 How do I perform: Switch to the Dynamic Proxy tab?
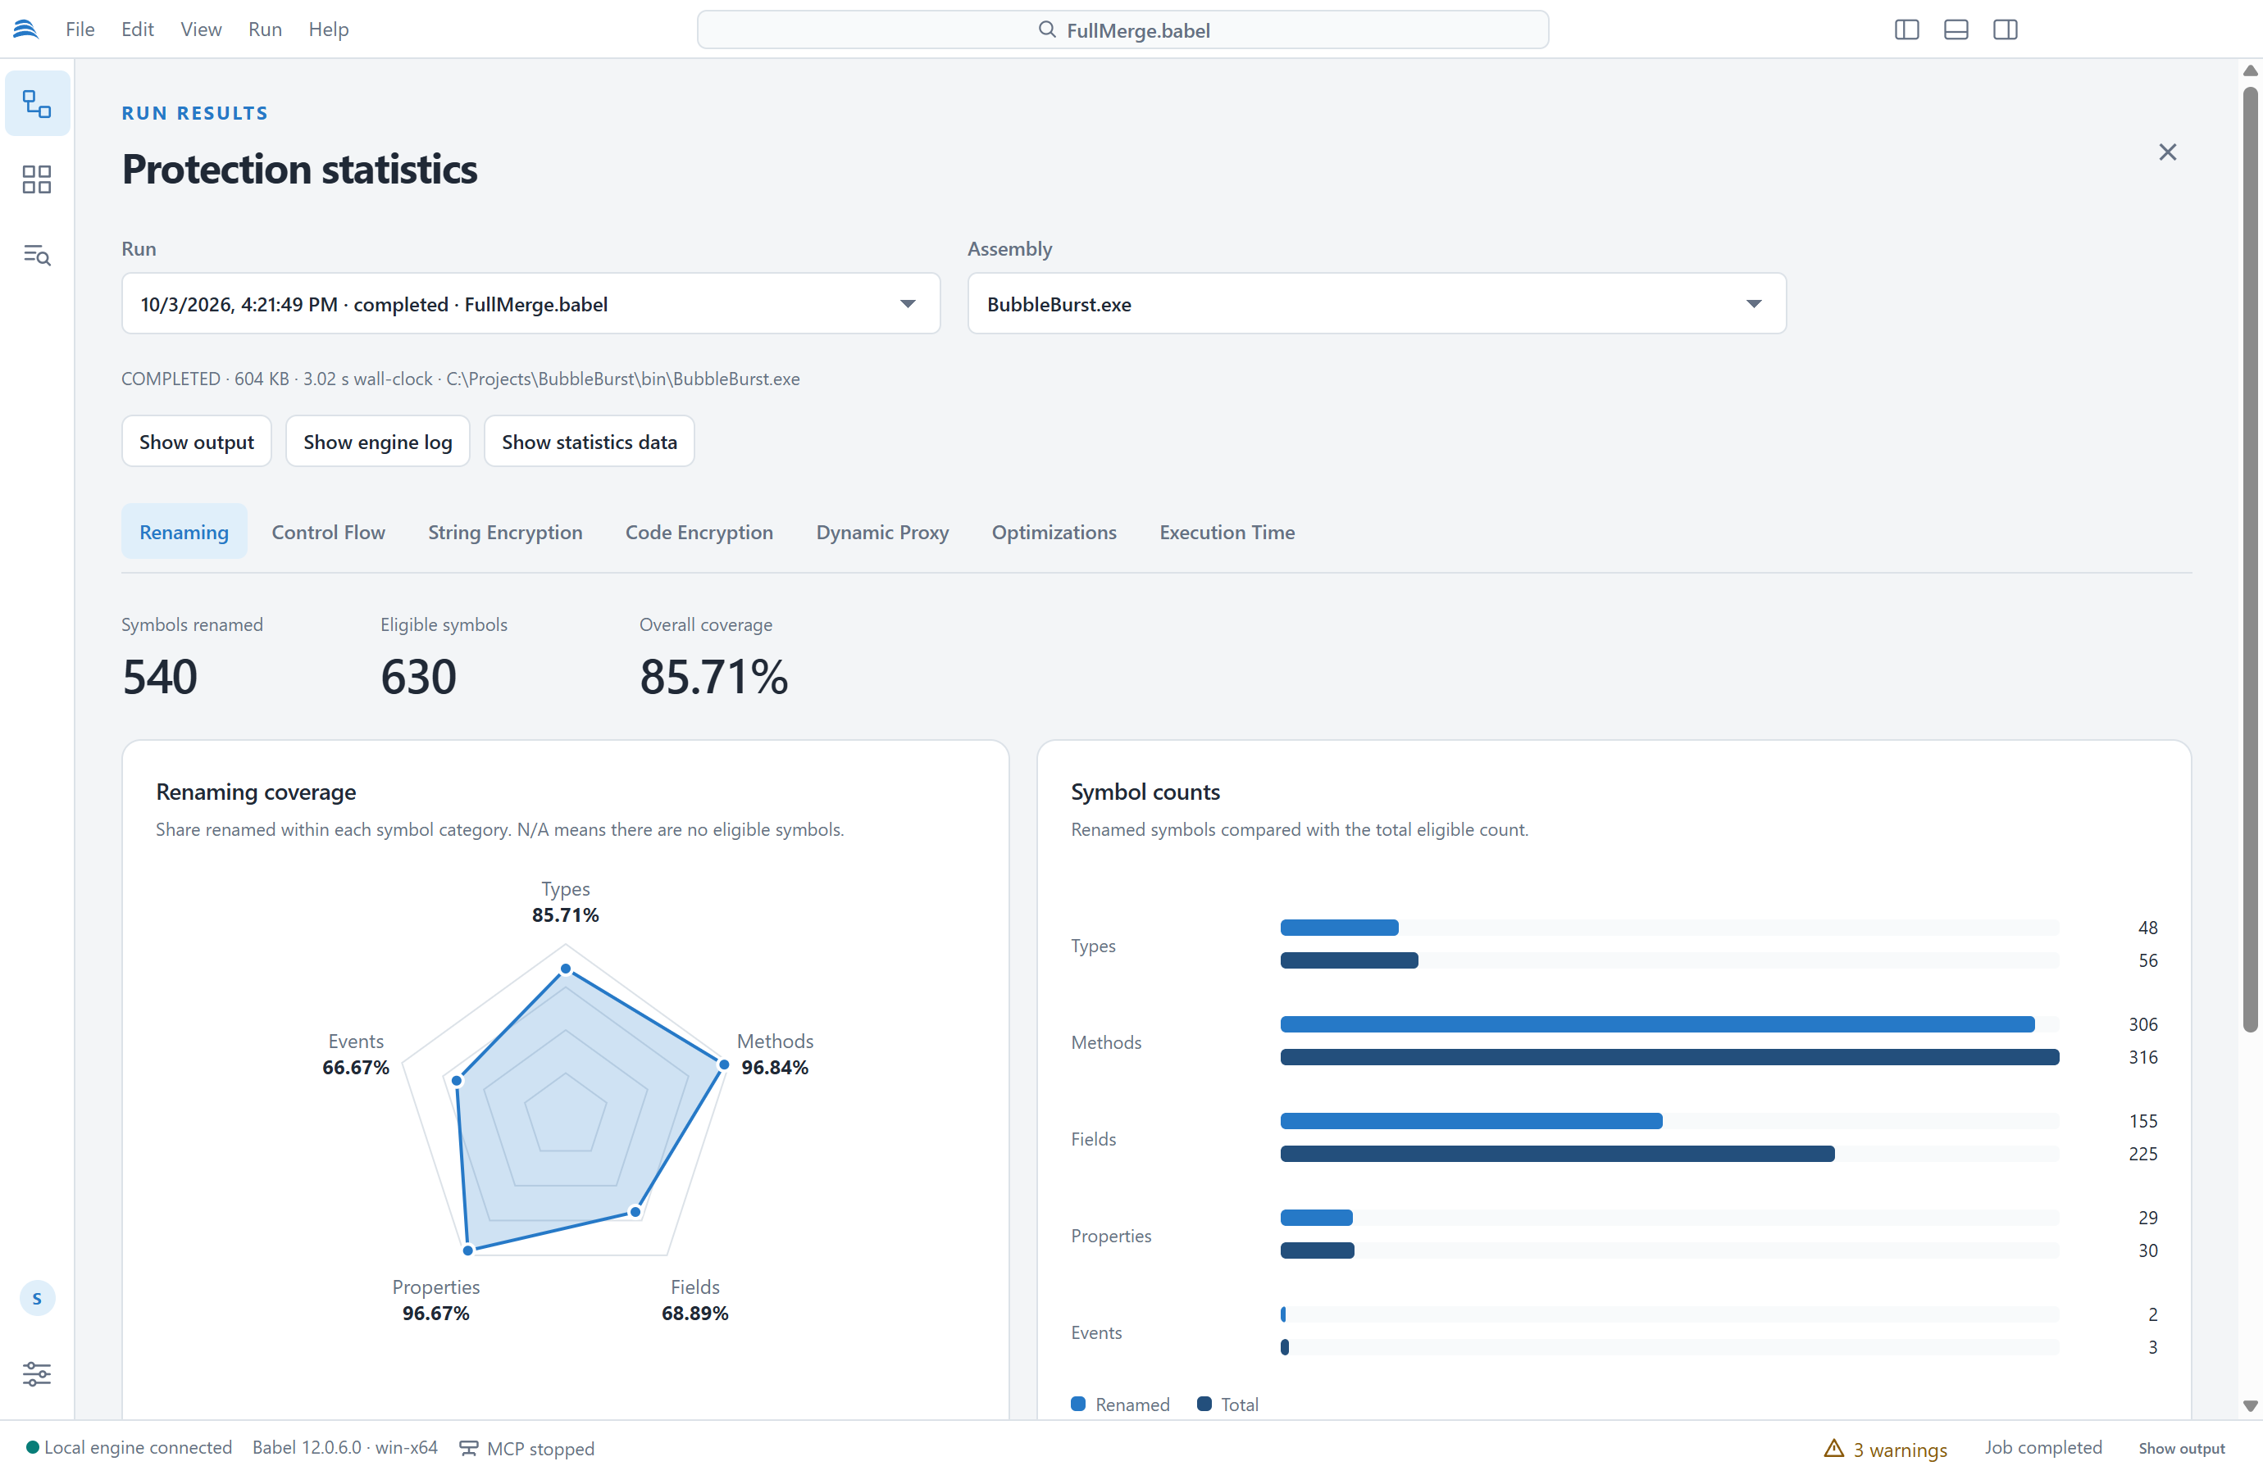[881, 532]
